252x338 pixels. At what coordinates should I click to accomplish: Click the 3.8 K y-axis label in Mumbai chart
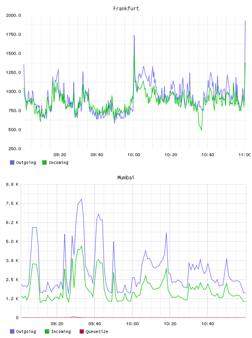12,261
